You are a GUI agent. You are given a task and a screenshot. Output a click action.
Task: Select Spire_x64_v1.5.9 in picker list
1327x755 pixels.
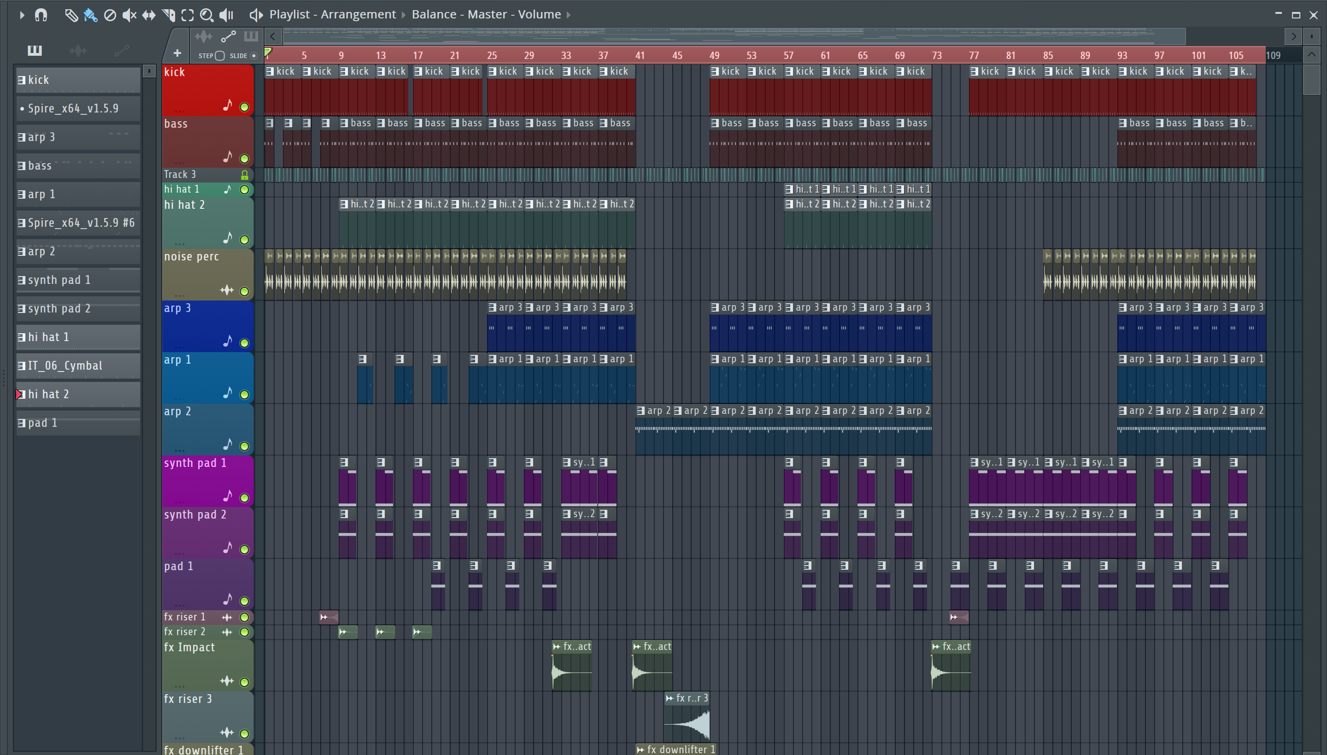tap(78, 108)
